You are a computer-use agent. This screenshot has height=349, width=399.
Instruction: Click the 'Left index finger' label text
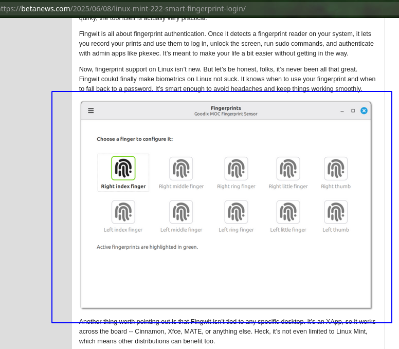tap(123, 230)
